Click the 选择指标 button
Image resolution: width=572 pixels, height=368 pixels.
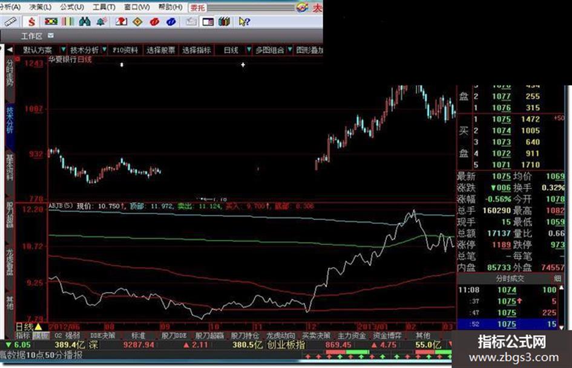coord(196,50)
